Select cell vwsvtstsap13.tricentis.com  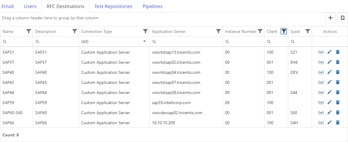(176, 52)
